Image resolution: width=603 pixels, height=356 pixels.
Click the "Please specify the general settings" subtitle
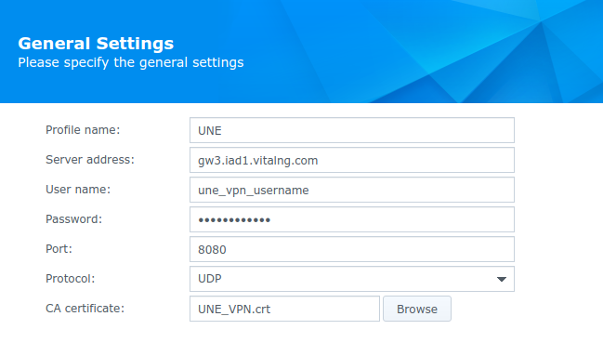click(x=131, y=62)
